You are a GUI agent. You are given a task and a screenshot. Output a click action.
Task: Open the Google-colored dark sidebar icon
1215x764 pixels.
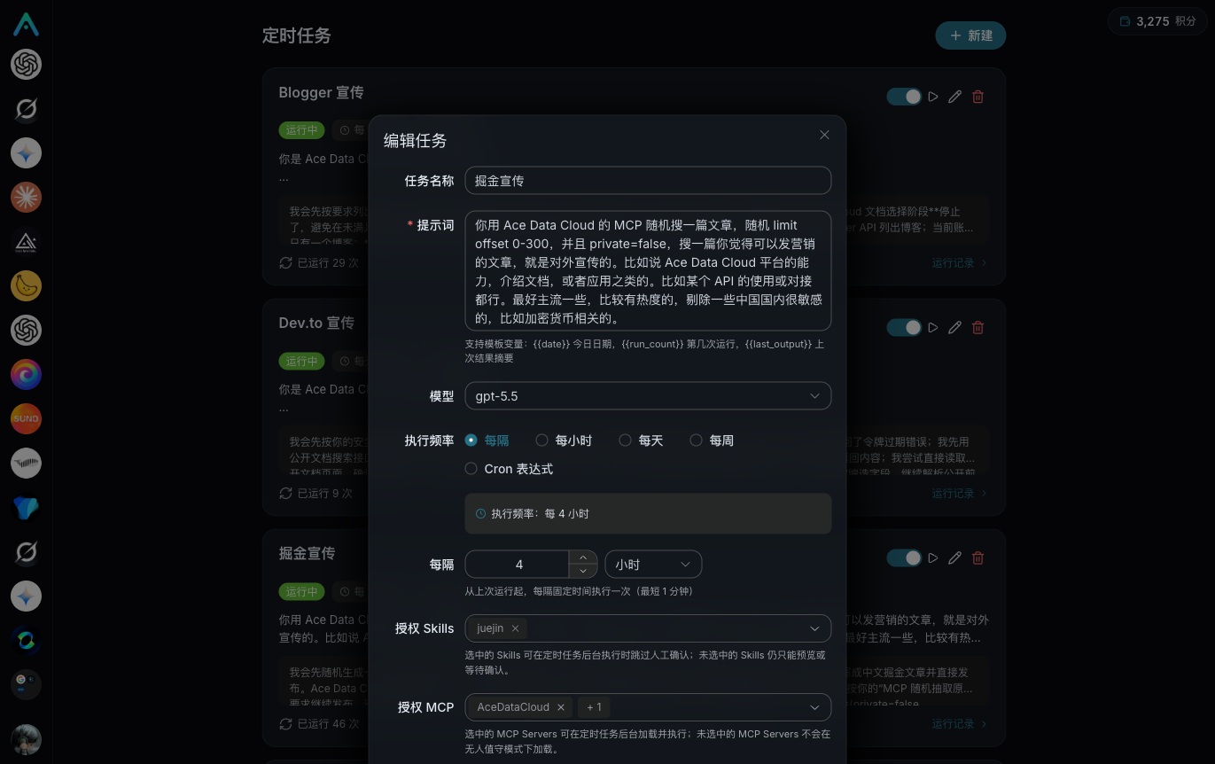26,684
